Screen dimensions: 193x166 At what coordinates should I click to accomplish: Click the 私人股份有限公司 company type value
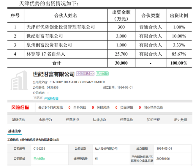[x=106, y=149]
